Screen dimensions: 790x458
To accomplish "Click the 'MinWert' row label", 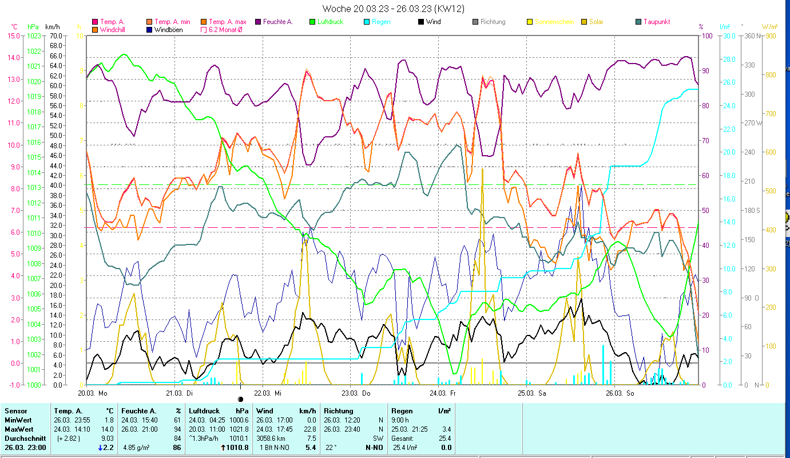I will (18, 420).
